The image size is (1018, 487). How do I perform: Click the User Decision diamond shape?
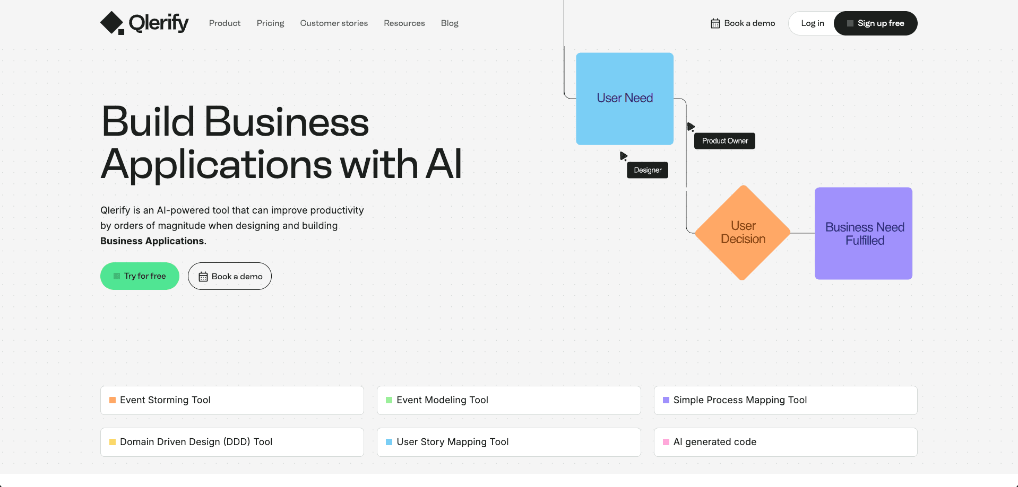tap(743, 233)
